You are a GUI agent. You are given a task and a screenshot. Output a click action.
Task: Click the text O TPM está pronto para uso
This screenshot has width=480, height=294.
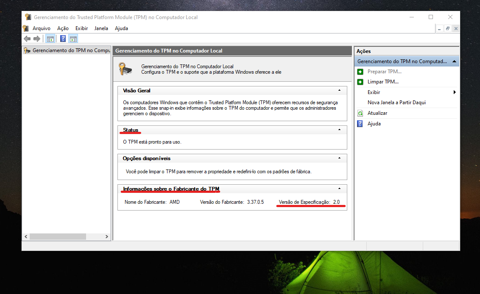coord(152,142)
